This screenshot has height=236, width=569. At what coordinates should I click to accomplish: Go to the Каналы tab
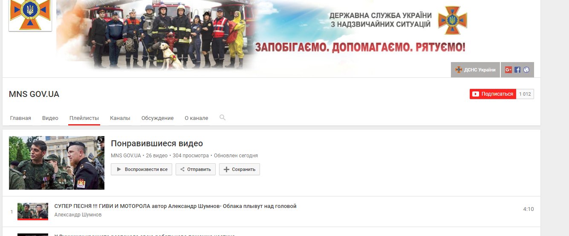[120, 118]
